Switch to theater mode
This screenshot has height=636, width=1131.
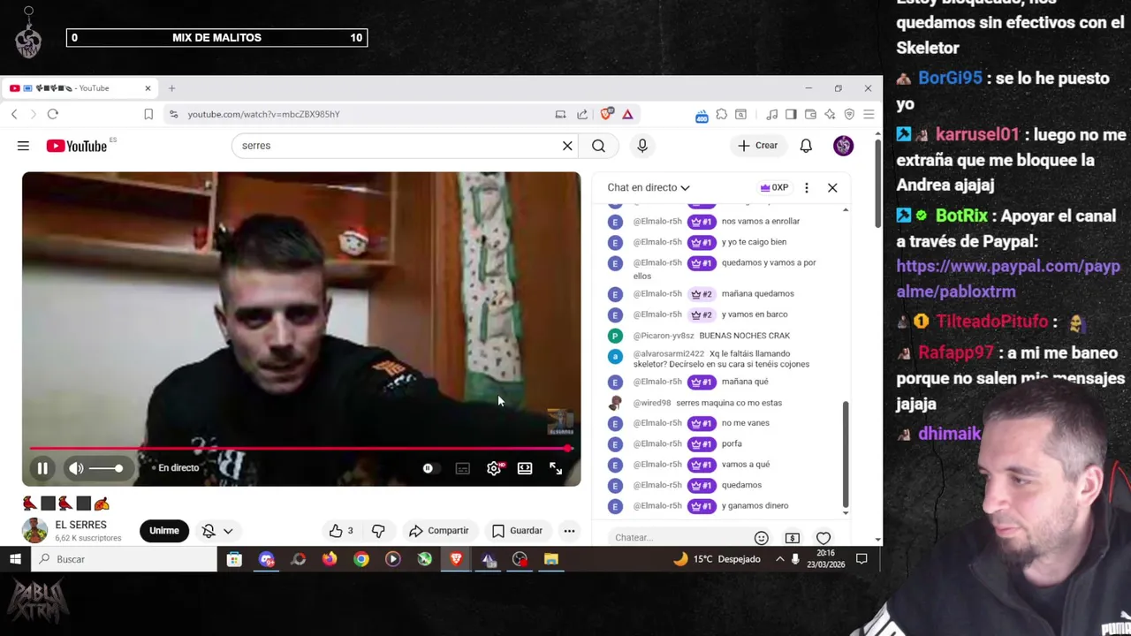[525, 468]
